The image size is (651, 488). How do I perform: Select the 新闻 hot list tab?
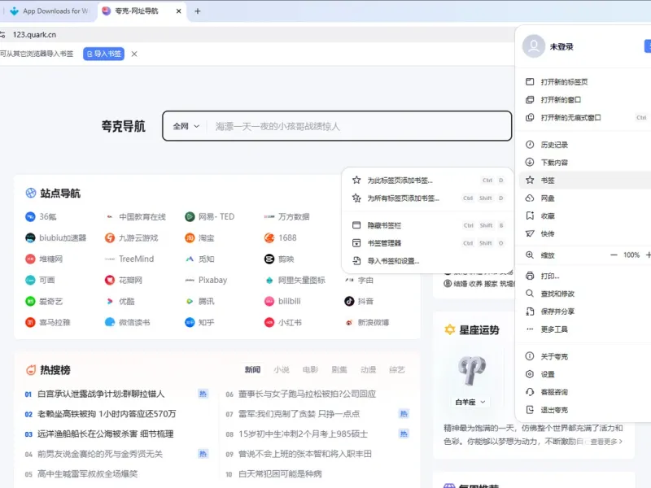coord(252,369)
